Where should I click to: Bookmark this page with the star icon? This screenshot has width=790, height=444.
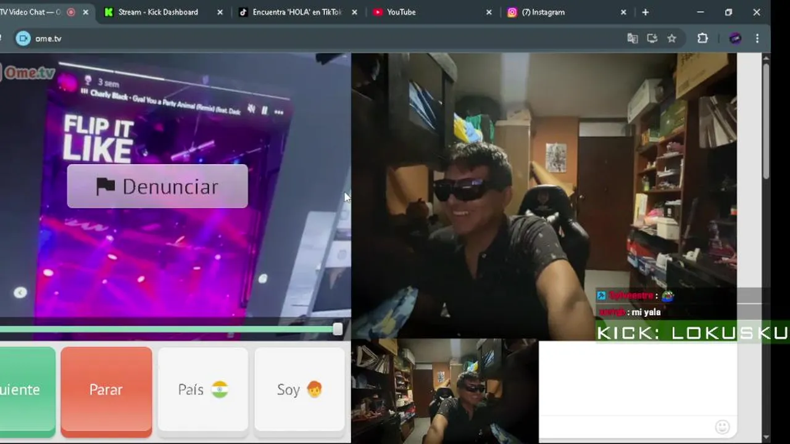[672, 38]
